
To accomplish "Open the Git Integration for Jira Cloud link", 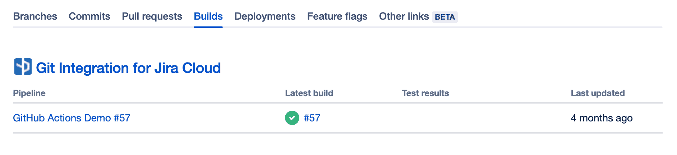I will pos(128,68).
